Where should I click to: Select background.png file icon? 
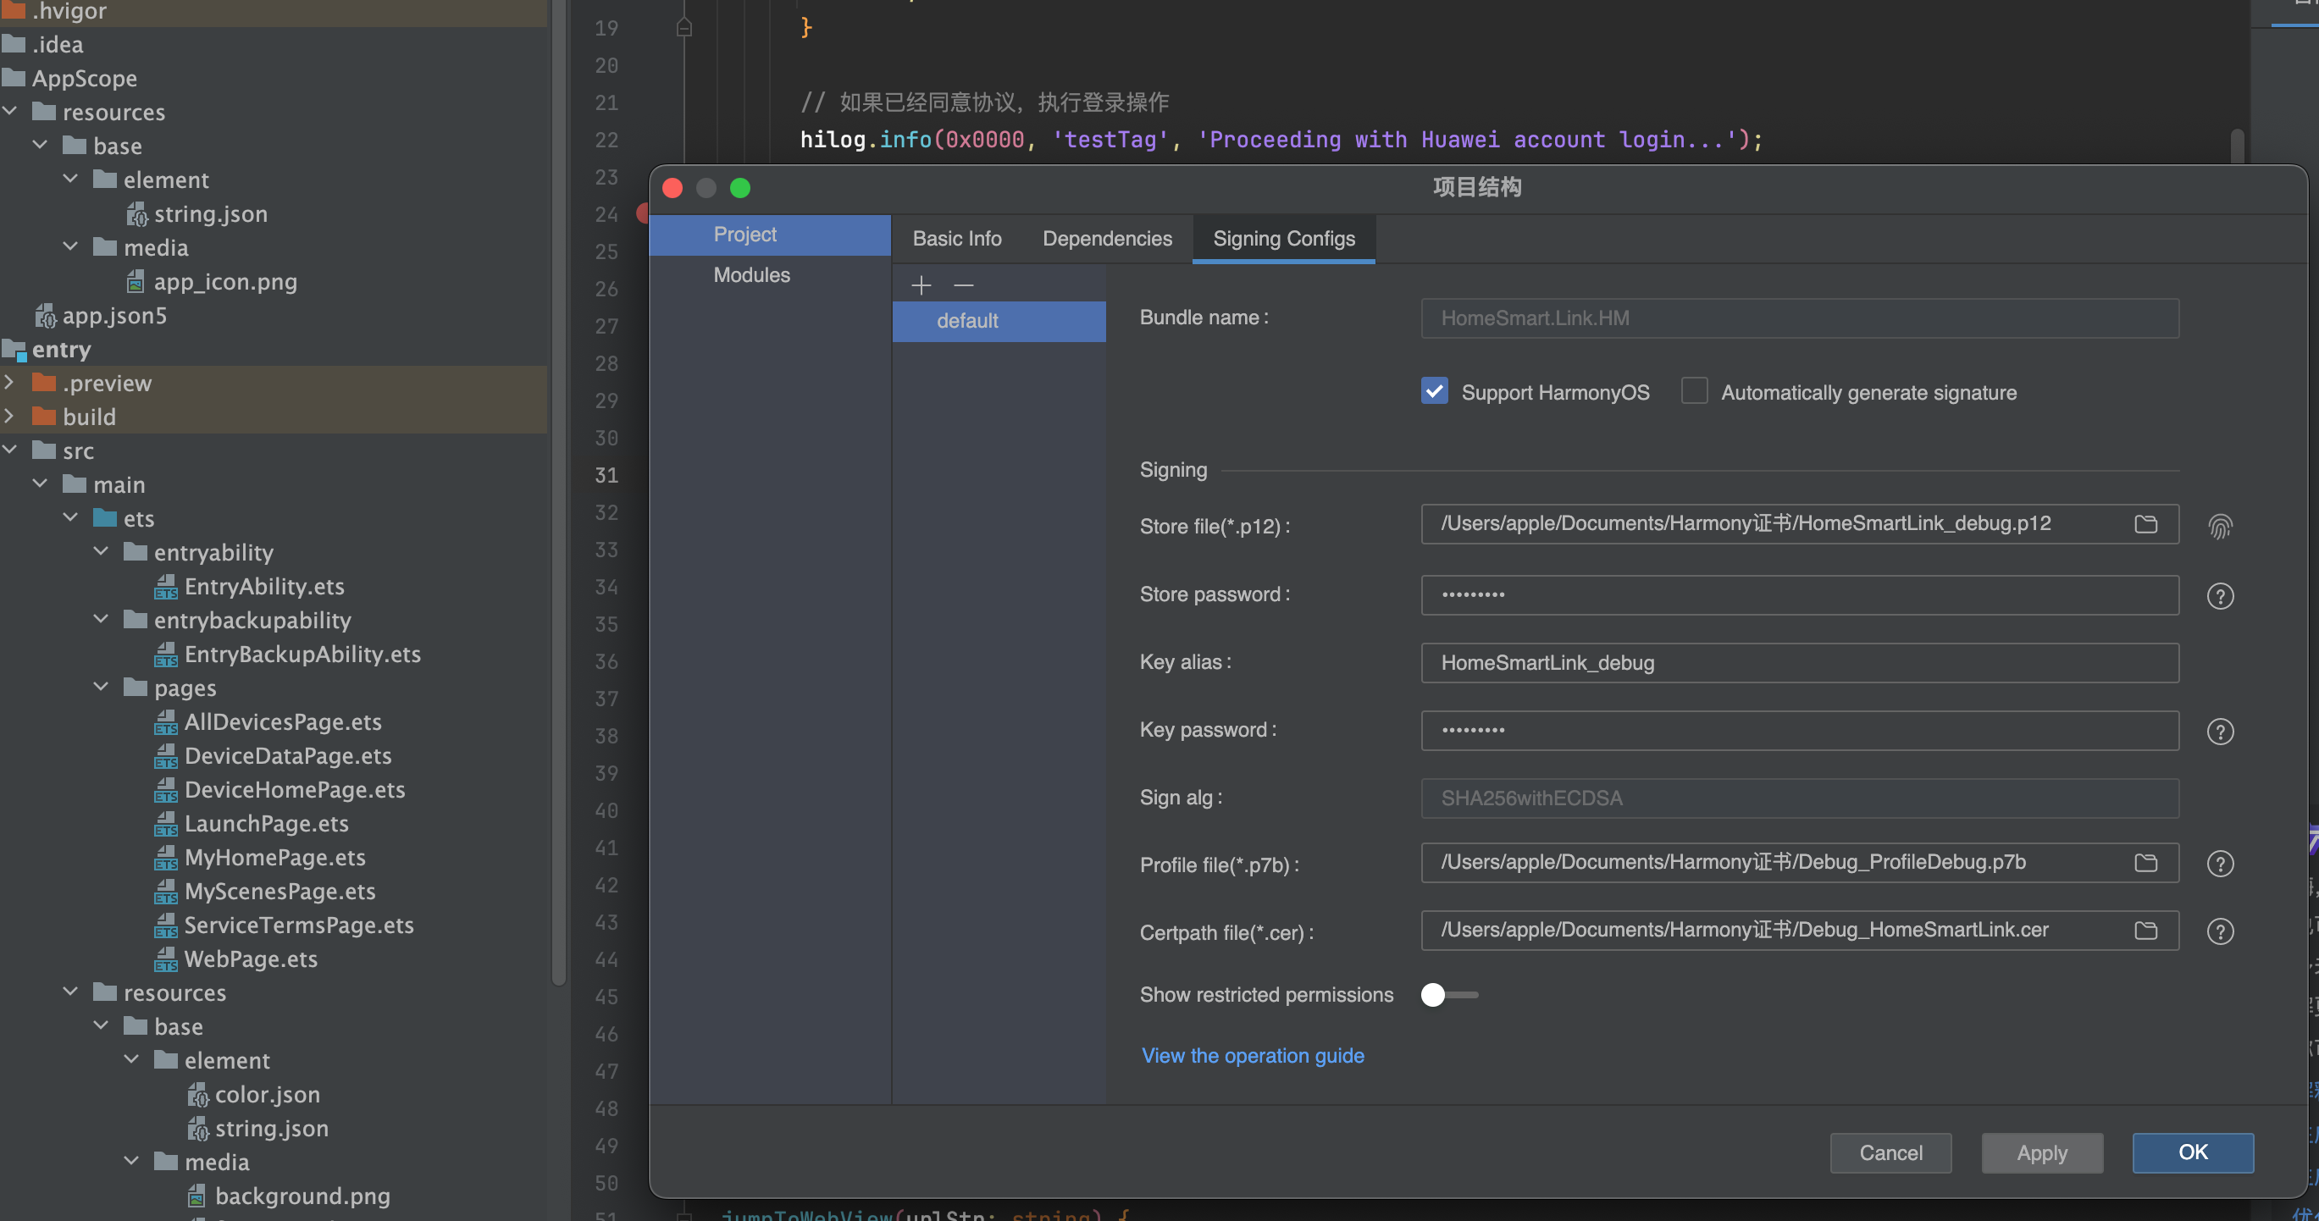coord(196,1196)
